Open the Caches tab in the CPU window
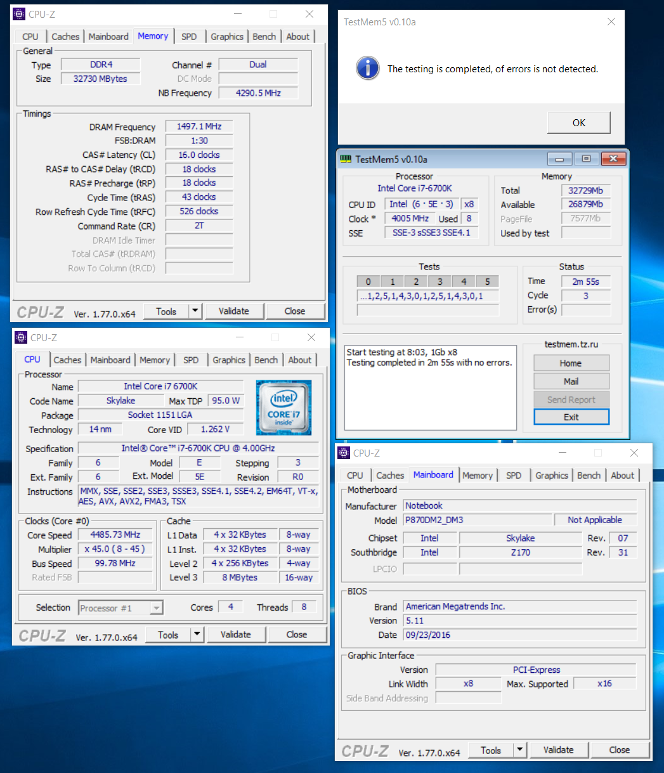This screenshot has width=664, height=773. point(67,360)
